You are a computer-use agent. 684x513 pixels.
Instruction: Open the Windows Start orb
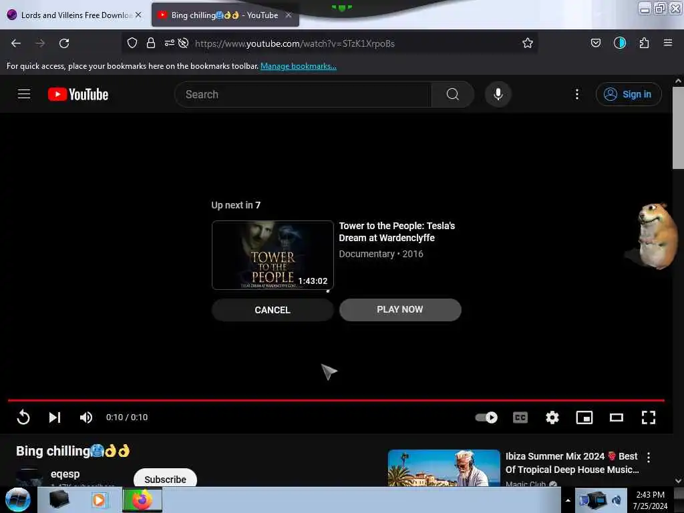click(x=17, y=500)
